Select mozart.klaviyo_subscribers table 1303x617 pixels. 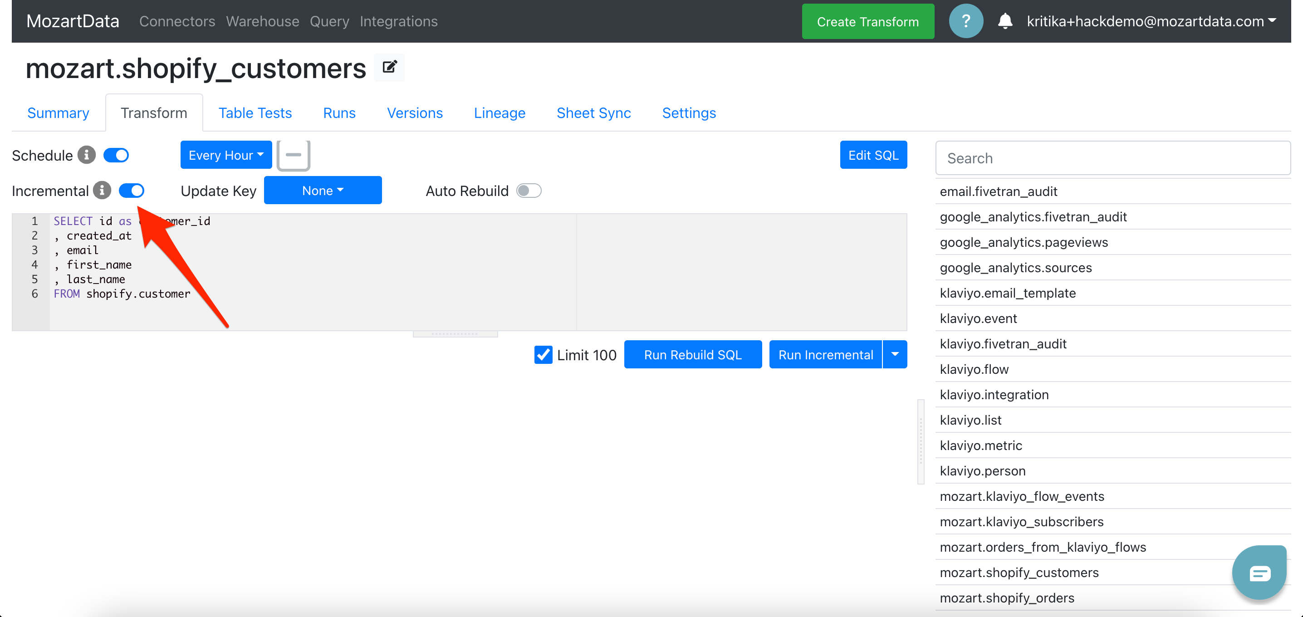click(1113, 521)
